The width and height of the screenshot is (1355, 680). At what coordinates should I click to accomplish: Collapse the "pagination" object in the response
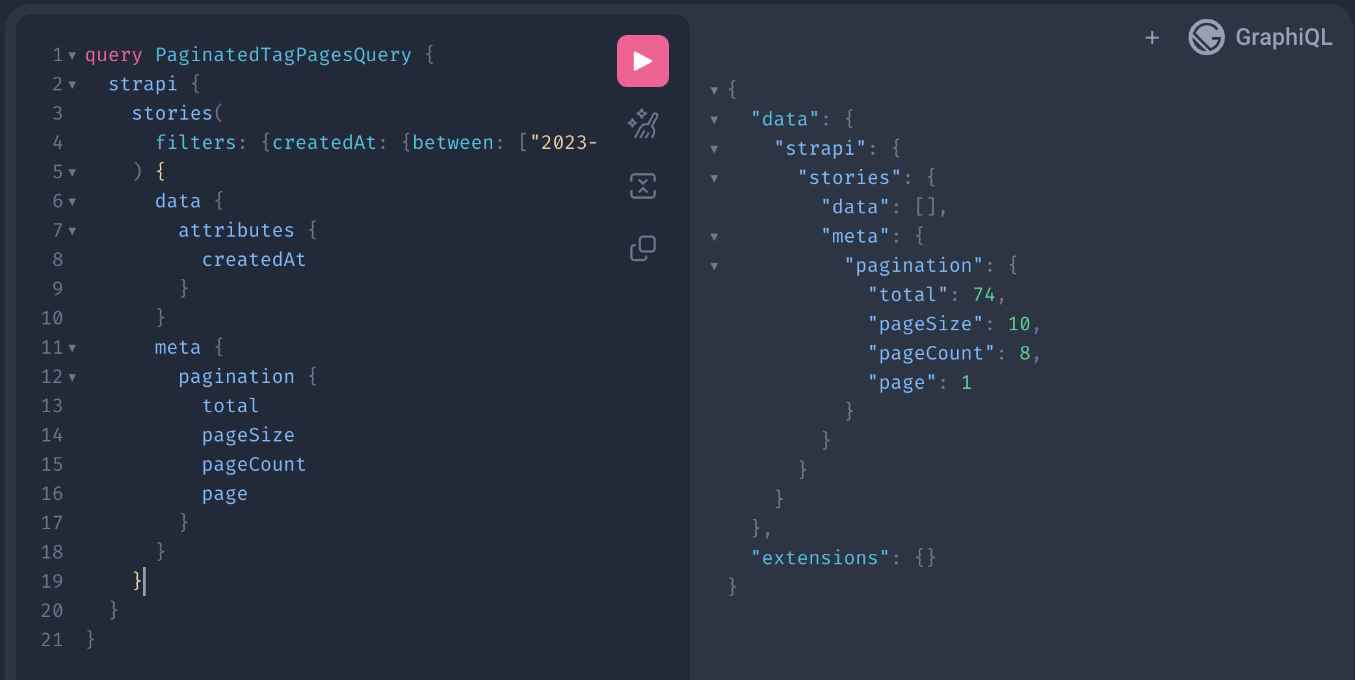pos(713,265)
